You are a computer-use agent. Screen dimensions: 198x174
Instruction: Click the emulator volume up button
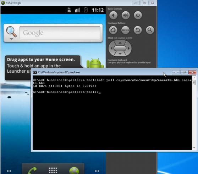[126, 15]
